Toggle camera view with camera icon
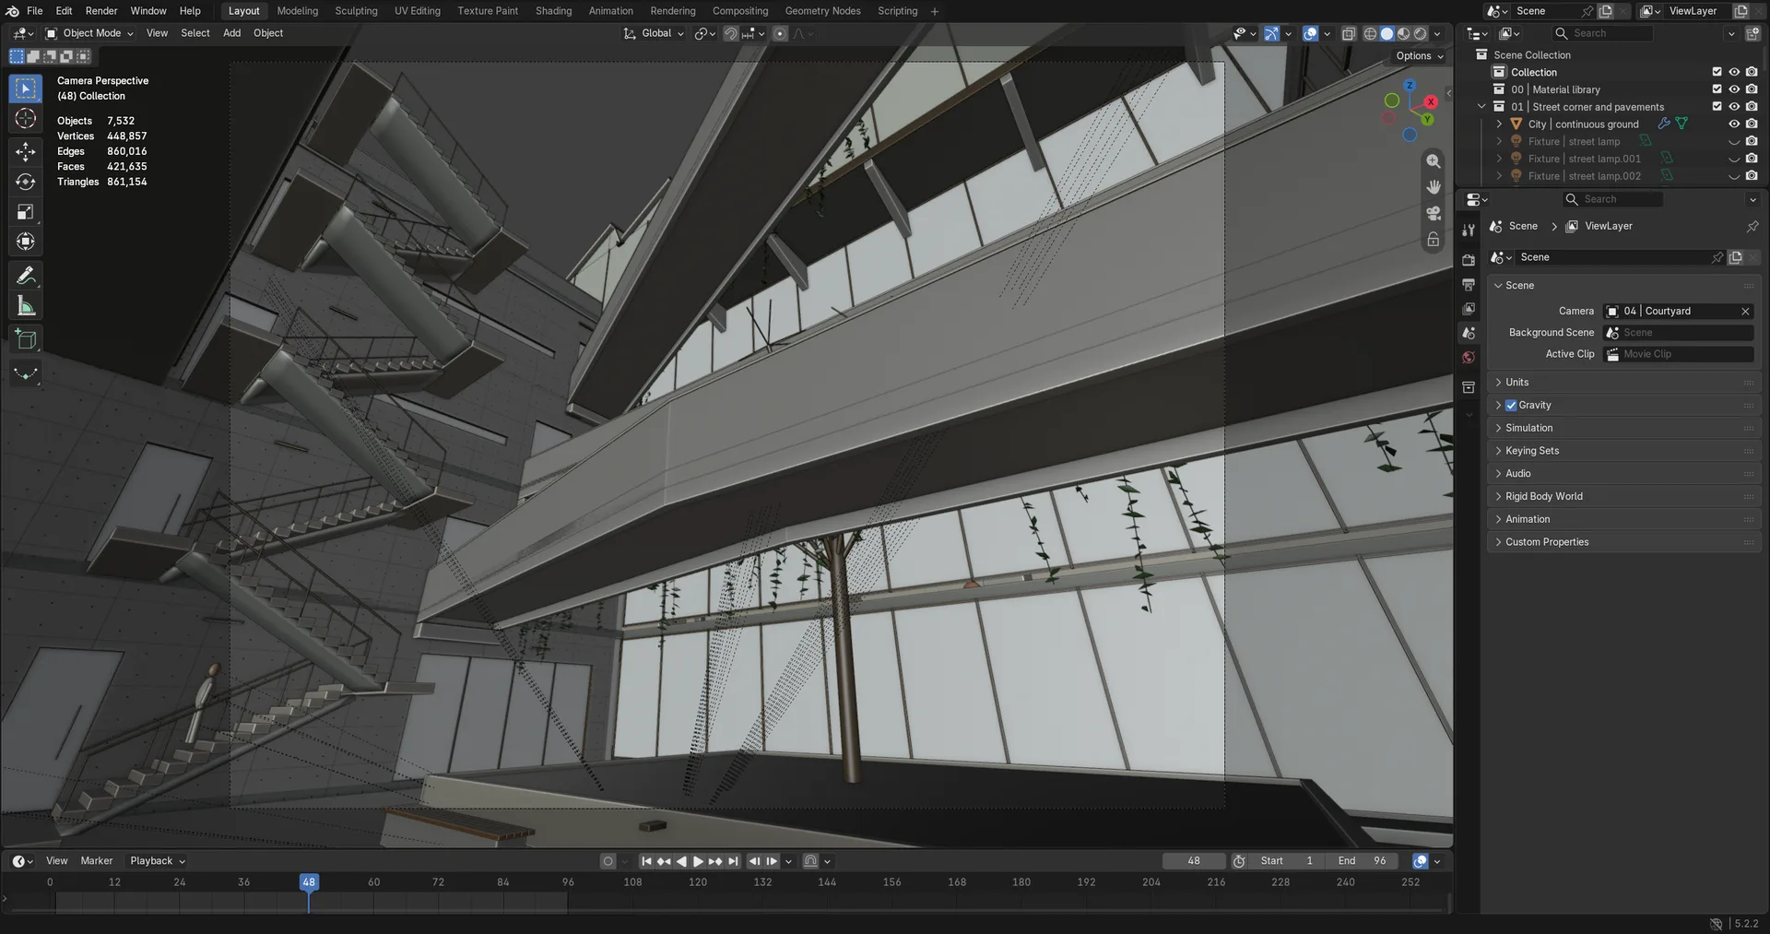Viewport: 1770px width, 934px height. click(x=1434, y=213)
